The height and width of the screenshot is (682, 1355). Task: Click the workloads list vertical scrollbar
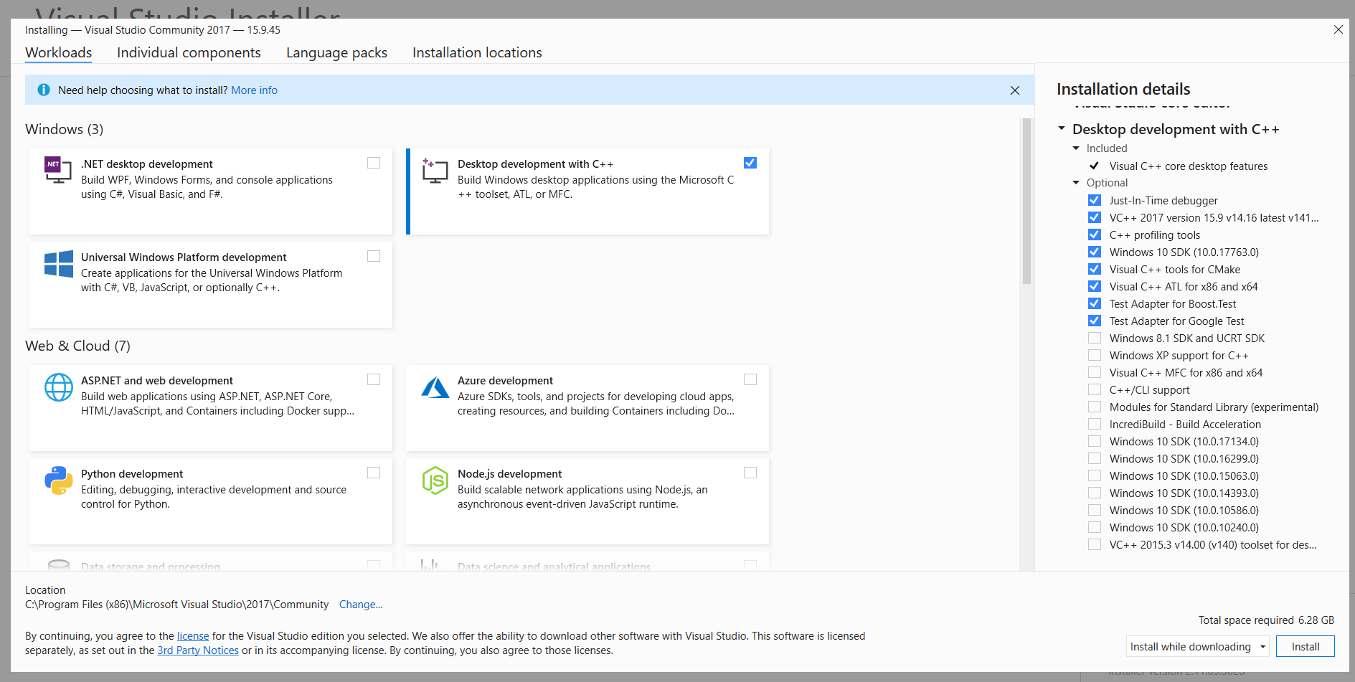(1026, 202)
